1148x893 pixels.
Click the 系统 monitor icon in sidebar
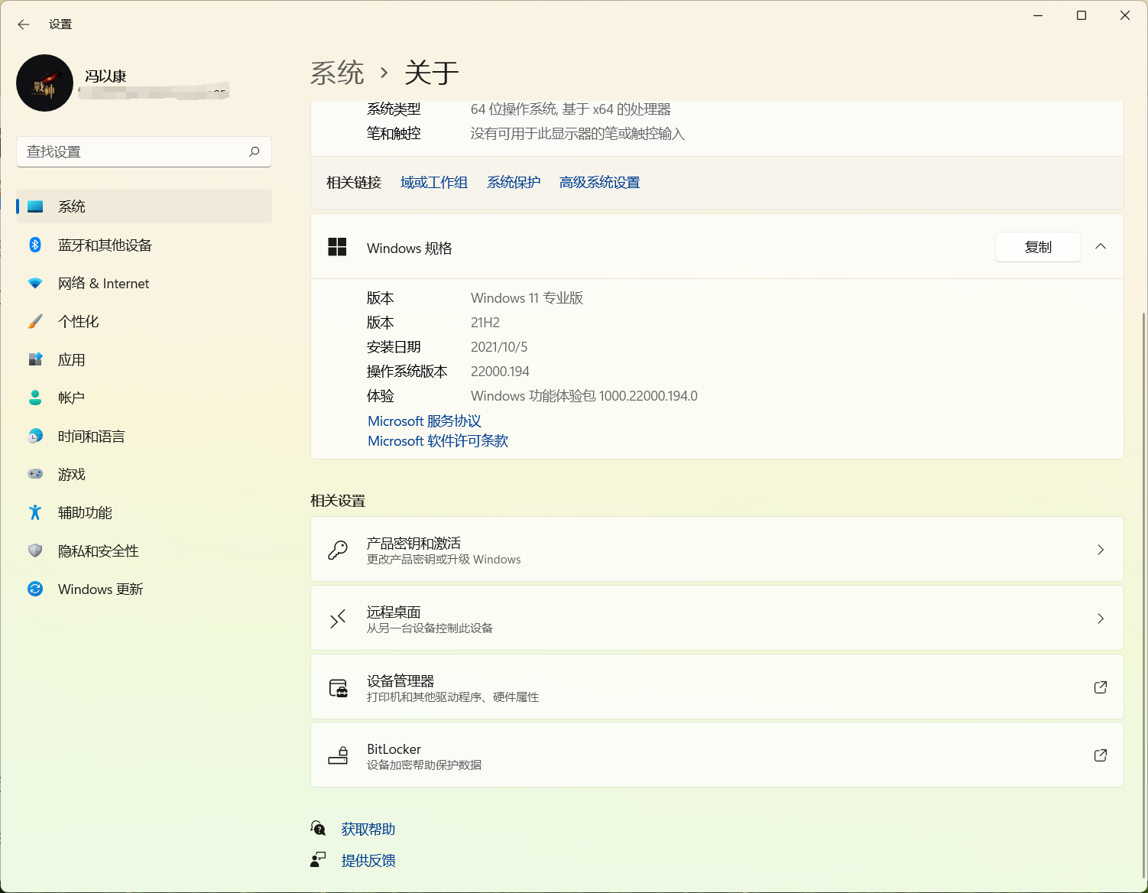point(35,206)
